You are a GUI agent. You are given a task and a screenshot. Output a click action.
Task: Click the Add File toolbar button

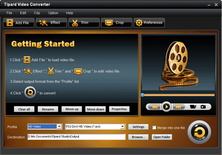click(19, 23)
